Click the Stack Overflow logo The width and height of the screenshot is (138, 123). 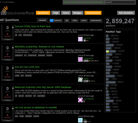17,10
